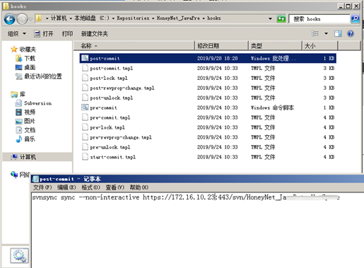Viewport: 364px width, 268px height.
Task: Click the svnsync command text in Notepad
Action: [x=186, y=197]
